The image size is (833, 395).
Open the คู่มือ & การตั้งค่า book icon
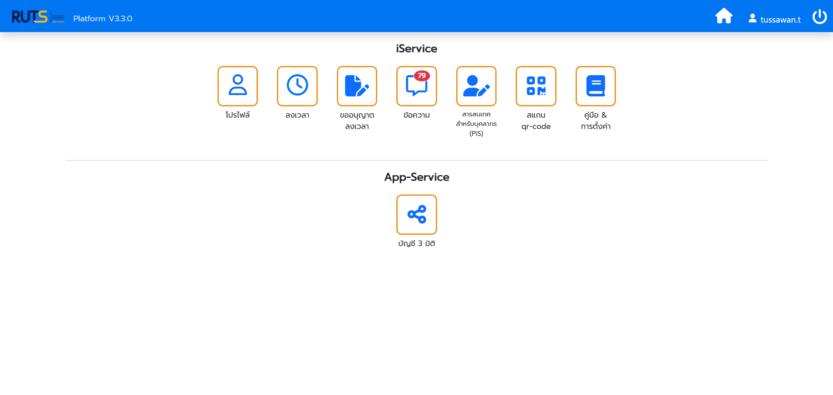(x=596, y=86)
